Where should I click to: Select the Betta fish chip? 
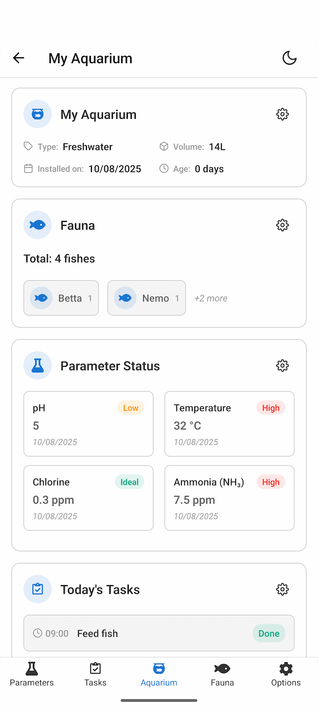click(61, 298)
